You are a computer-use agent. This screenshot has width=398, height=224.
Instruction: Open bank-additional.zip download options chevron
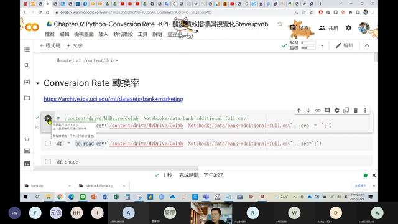(124, 186)
